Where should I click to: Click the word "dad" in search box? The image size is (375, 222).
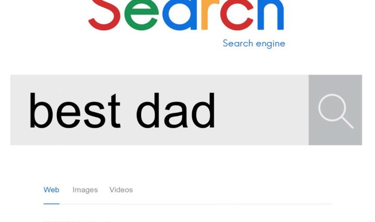tap(176, 110)
